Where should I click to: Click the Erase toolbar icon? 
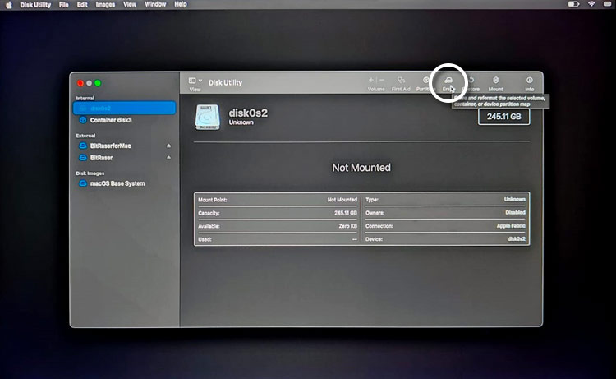coord(448,81)
